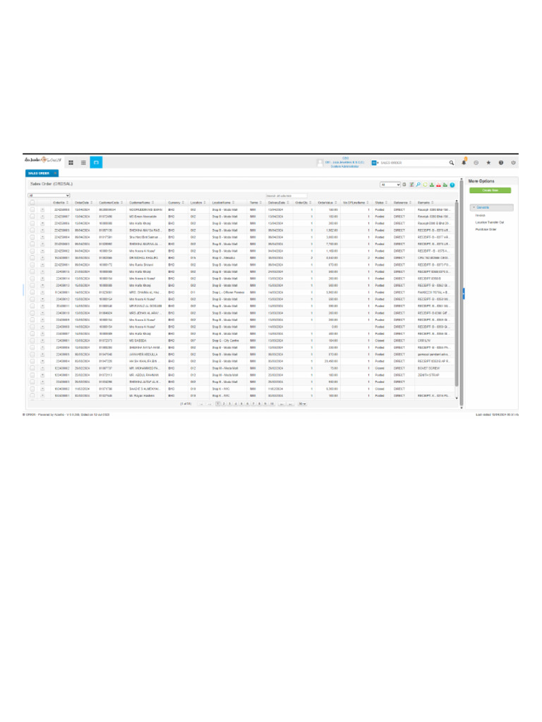This screenshot has height=722, width=542.
Task: Toggle the select-all checkbox in the table header
Action: 32,202
